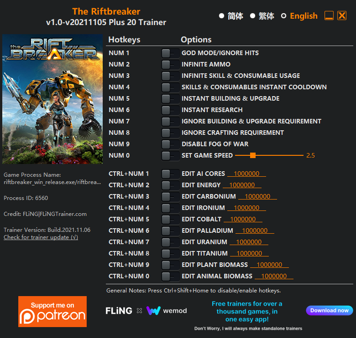Toggle Infinite Skill & Consumable Usage

click(170, 76)
